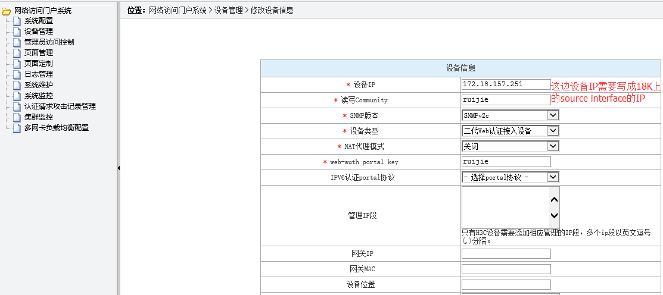
Task: Focus the web-auth portal key field
Action: pyautogui.click(x=506, y=162)
